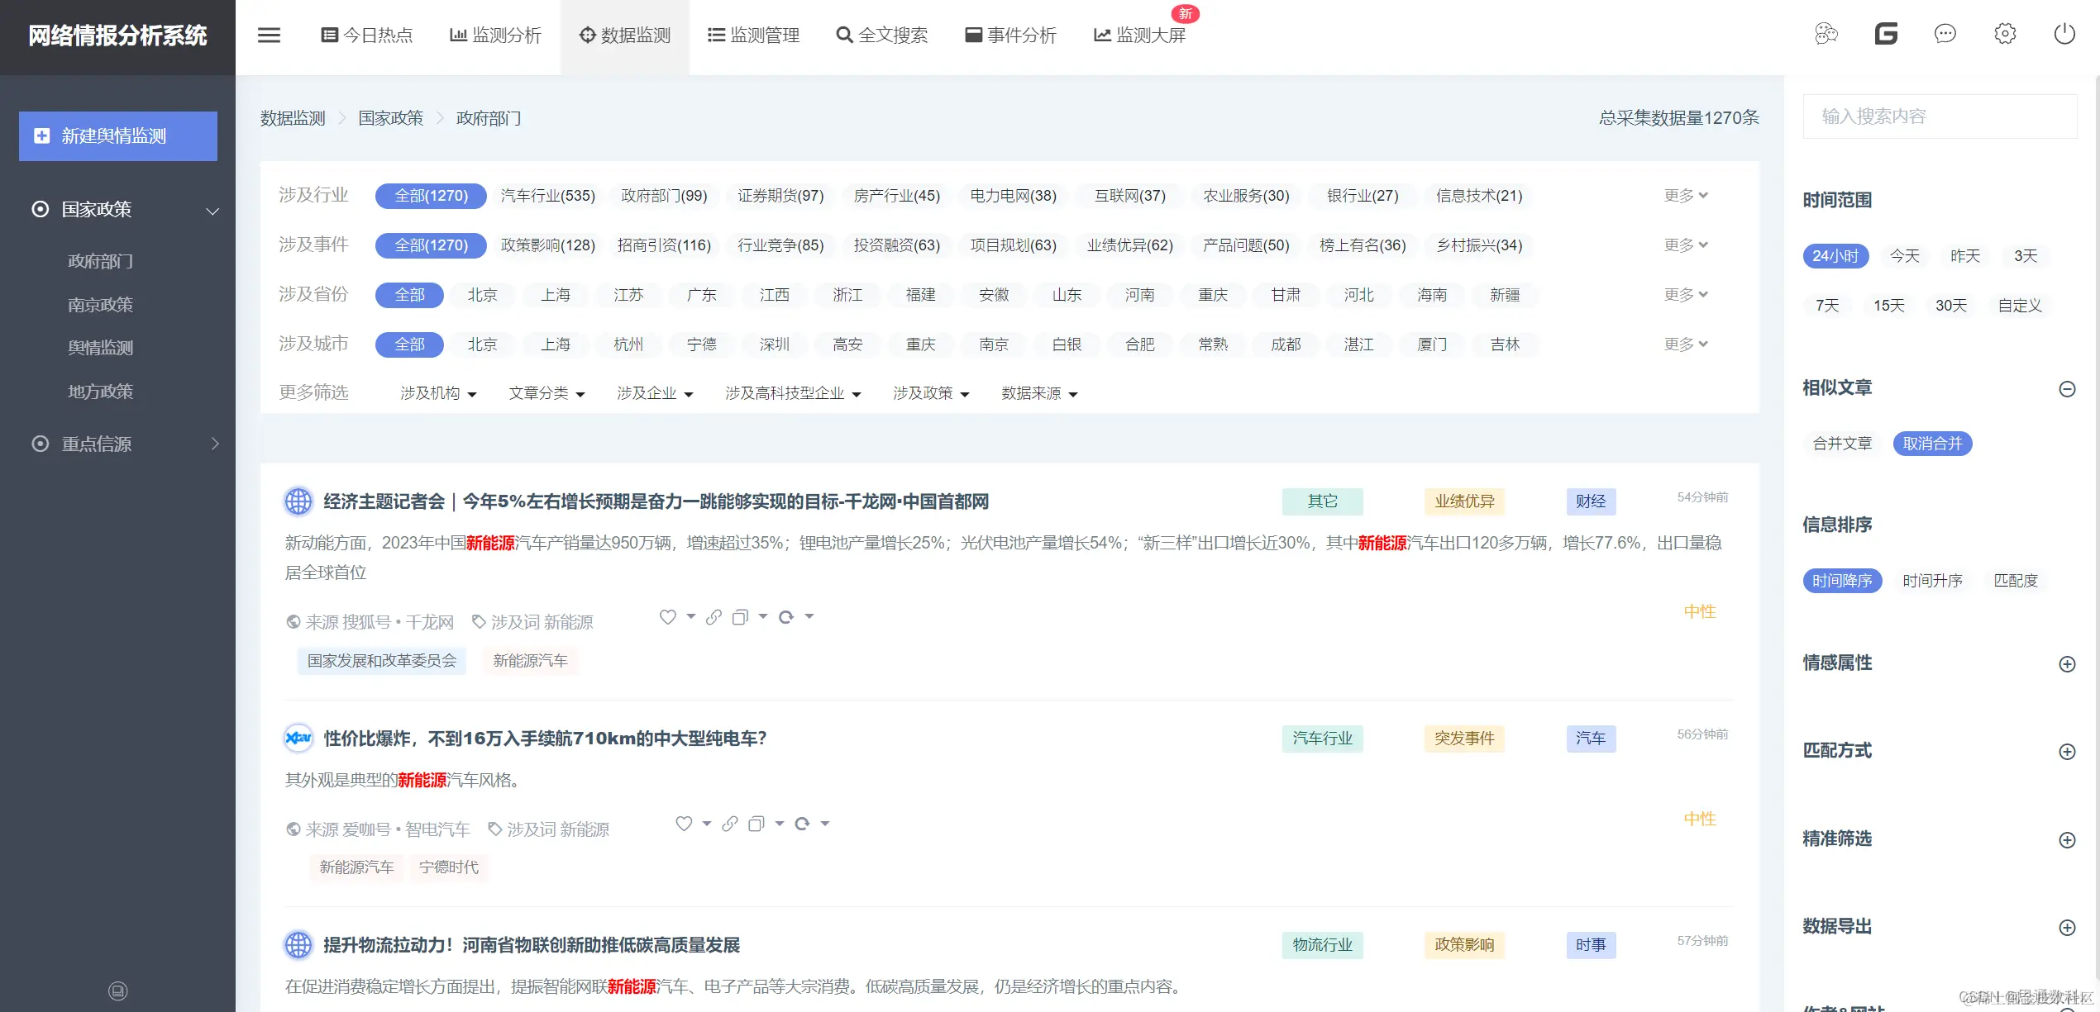The height and width of the screenshot is (1012, 2100).
Task: Click the 业绩优异 tag on first article
Action: pos(1464,501)
